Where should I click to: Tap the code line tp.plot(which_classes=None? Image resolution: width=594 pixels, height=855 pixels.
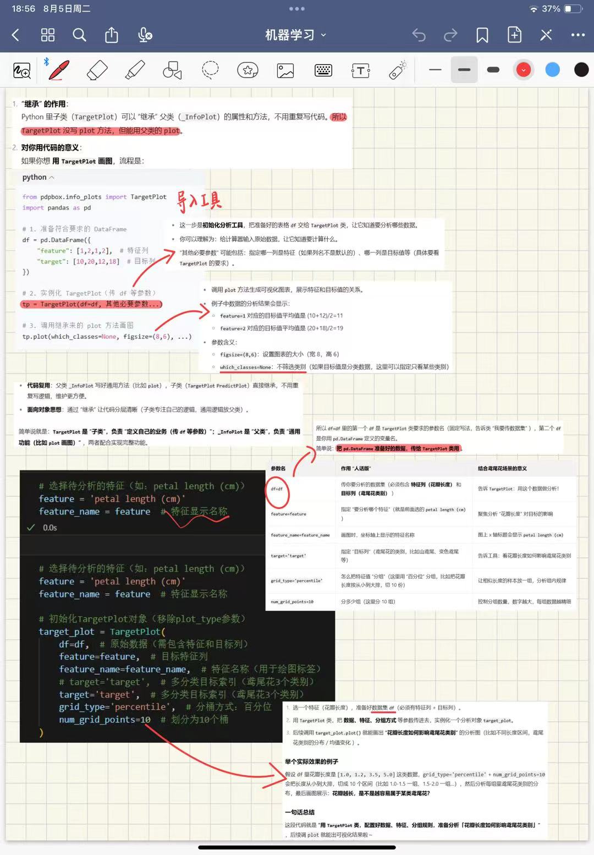107,336
